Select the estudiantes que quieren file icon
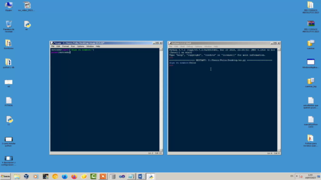 [x=311, y=102]
